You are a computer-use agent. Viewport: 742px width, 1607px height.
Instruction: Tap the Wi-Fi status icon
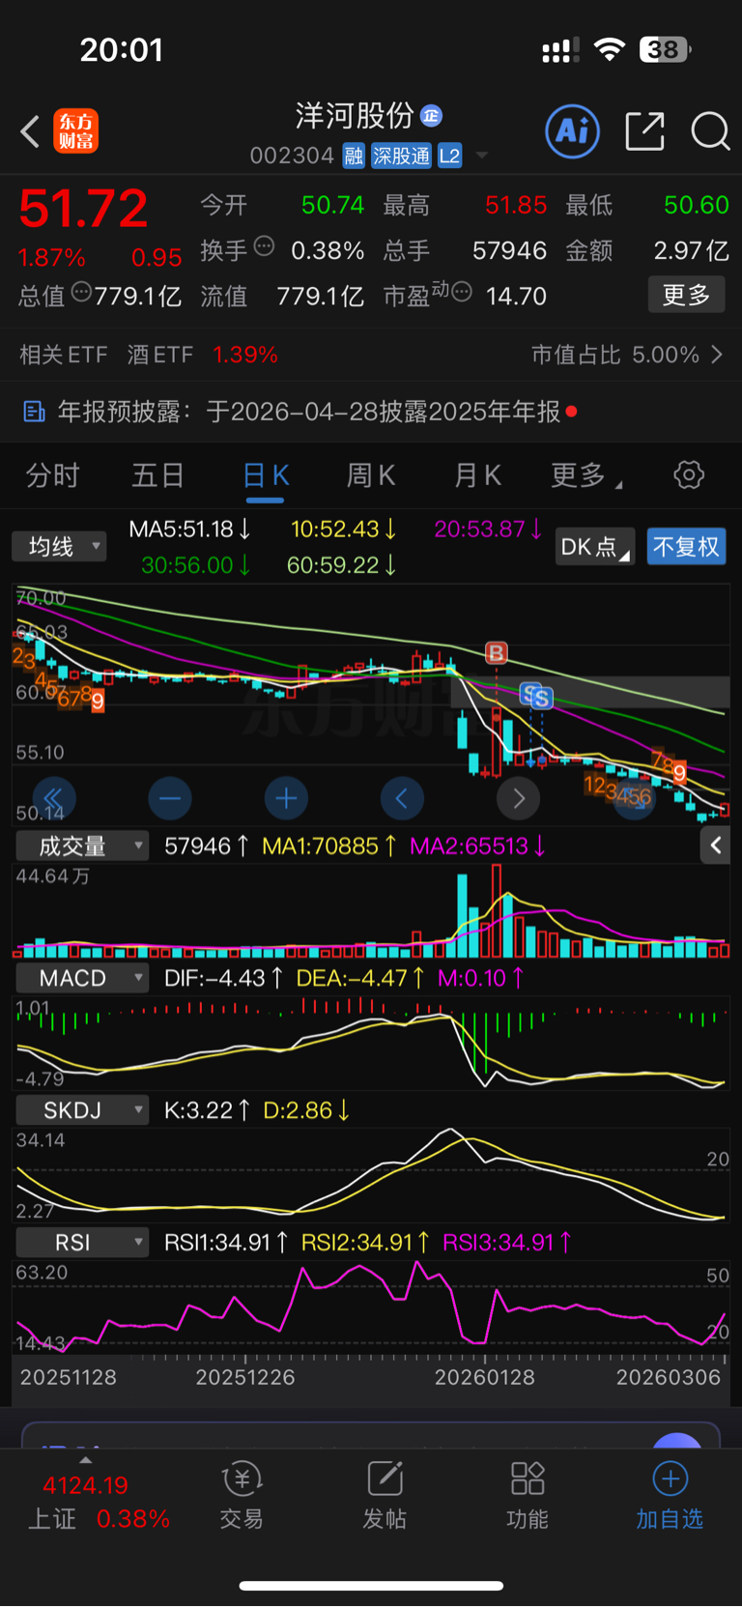pos(610,49)
